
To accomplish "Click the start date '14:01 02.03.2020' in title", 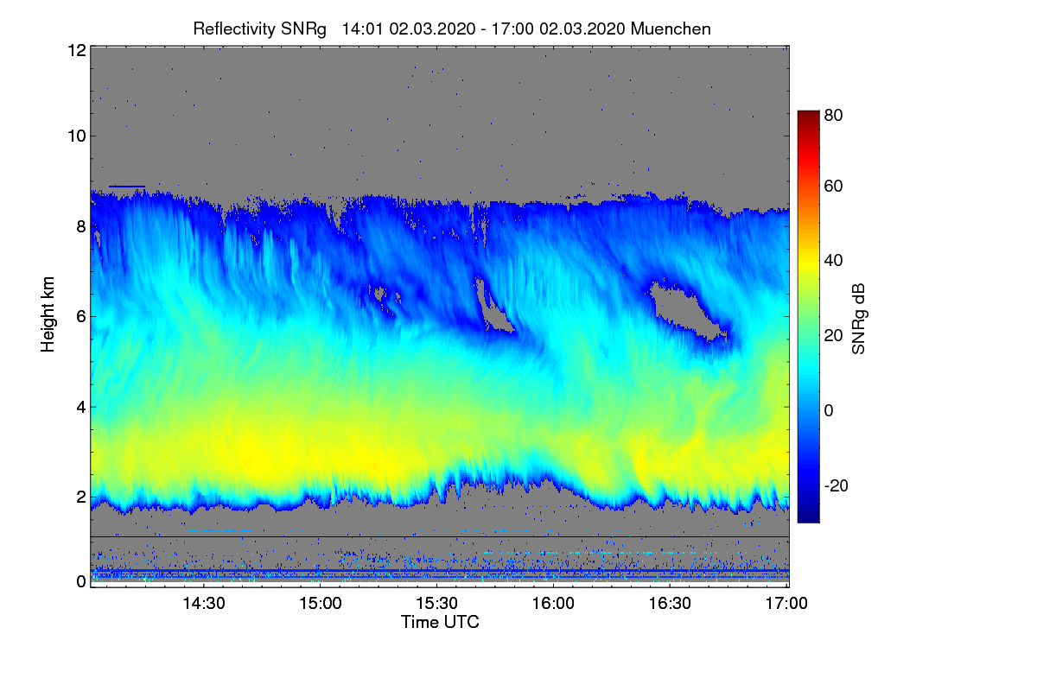I will [409, 29].
